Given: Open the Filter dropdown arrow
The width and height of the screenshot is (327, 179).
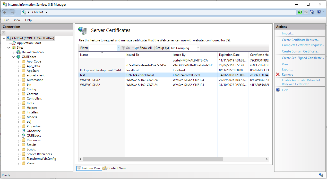Looking at the screenshot, I should pos(118,48).
